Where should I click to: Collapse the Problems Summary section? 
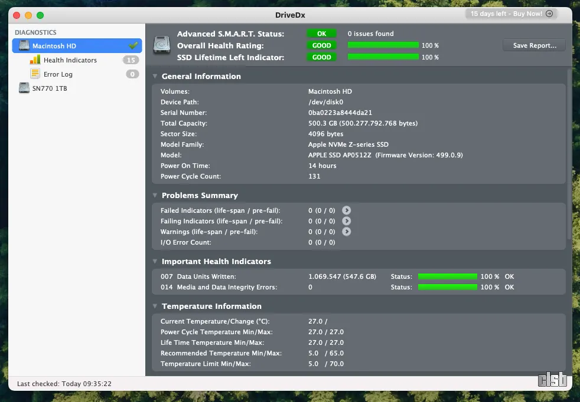tap(155, 196)
